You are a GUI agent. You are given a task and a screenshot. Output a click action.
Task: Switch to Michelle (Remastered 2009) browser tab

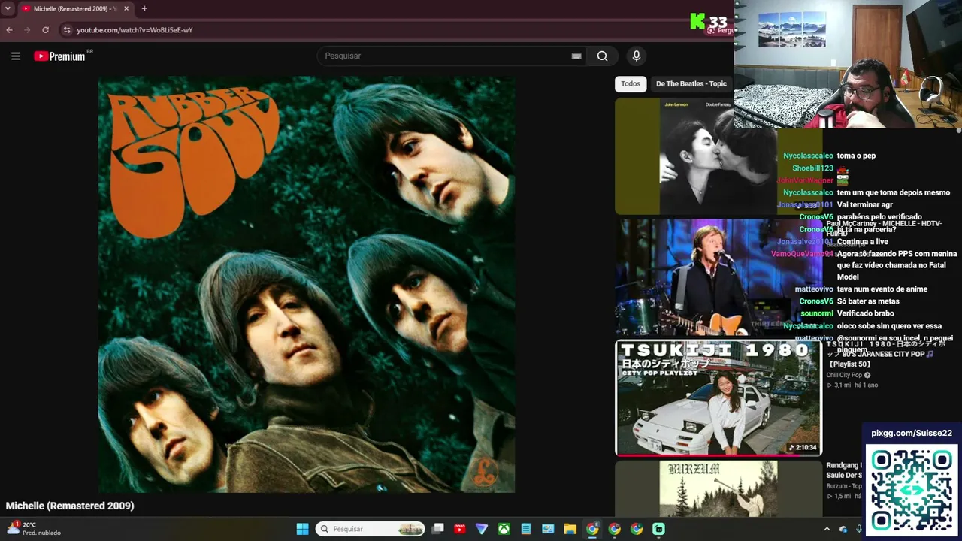pos(74,8)
